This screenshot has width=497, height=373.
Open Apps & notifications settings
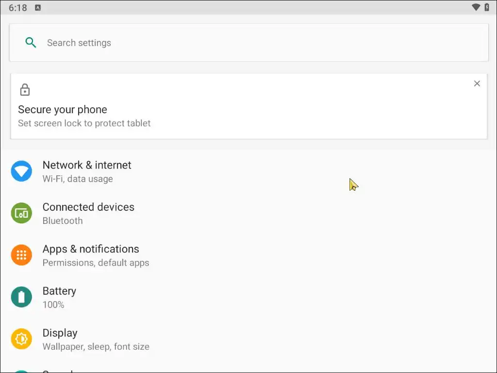click(x=91, y=249)
